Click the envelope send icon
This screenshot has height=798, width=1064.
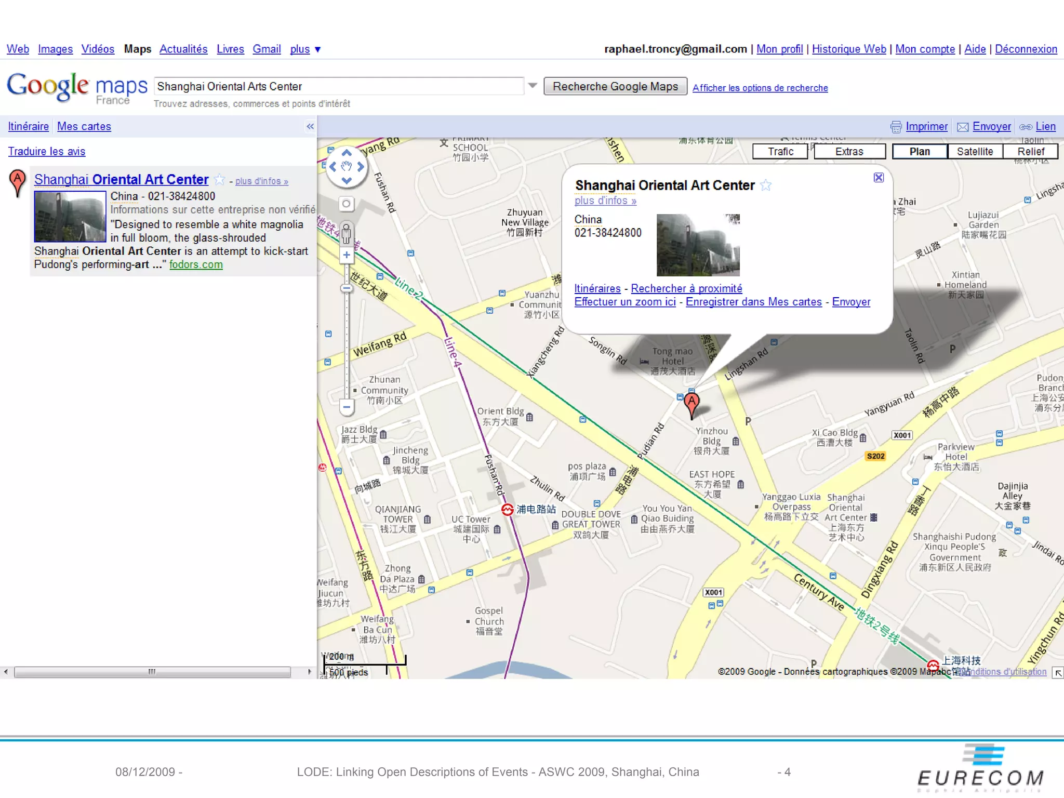coord(963,127)
